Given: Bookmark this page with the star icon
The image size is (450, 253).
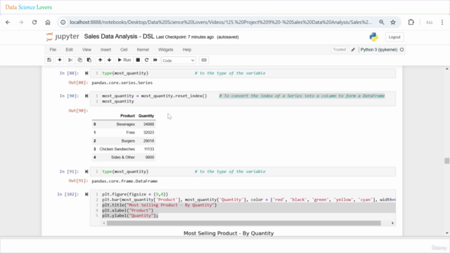Looking at the screenshot, I should point(393,22).
